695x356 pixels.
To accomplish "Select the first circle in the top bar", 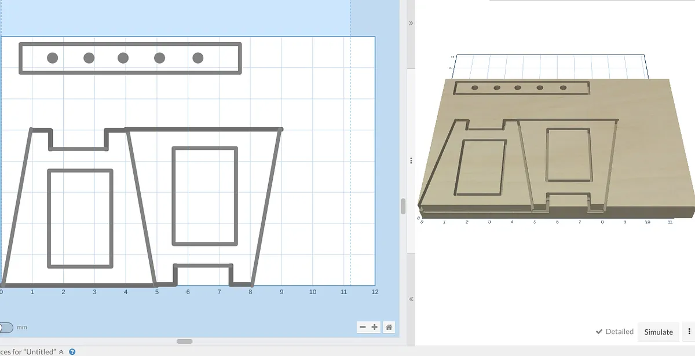I will click(52, 58).
